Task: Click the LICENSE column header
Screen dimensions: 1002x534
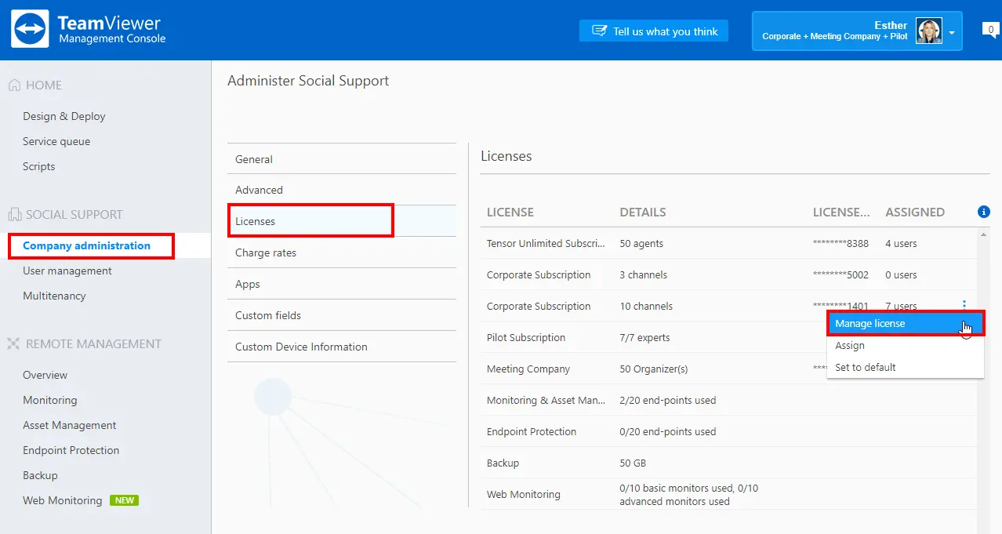Action: (510, 213)
